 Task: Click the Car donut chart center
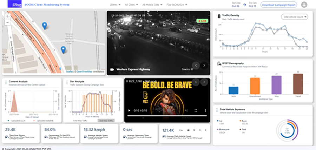tap(288, 131)
